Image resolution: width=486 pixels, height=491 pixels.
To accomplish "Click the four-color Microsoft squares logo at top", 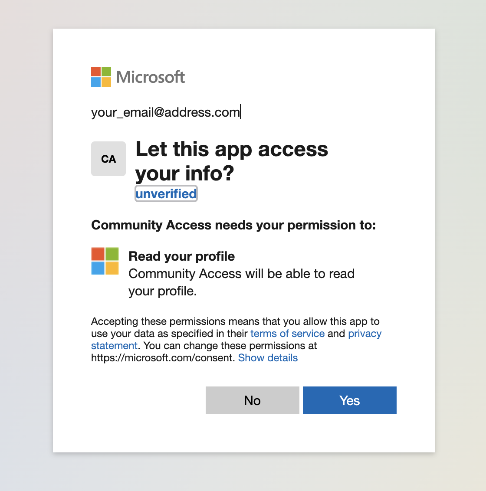I will click(x=101, y=77).
